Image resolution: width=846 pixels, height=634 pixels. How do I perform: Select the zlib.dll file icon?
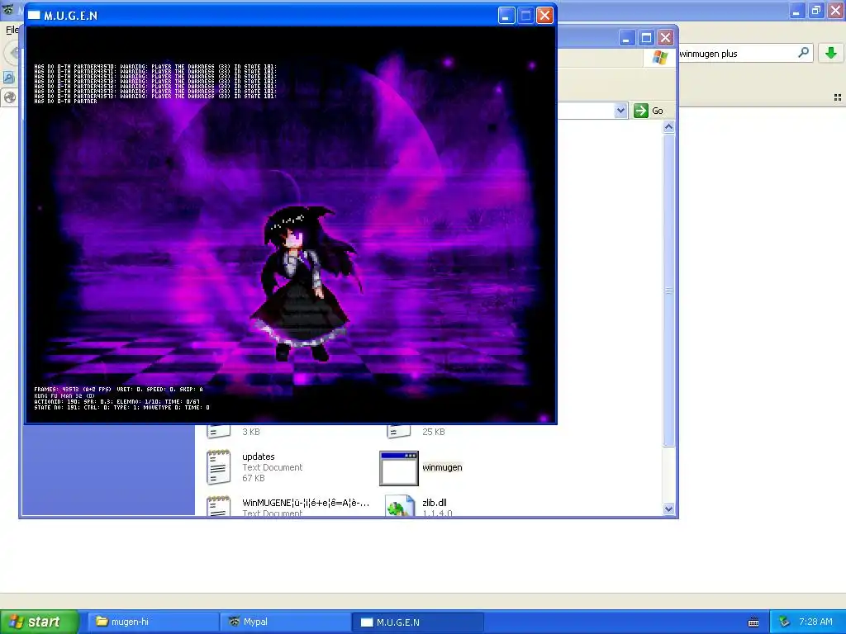(400, 506)
